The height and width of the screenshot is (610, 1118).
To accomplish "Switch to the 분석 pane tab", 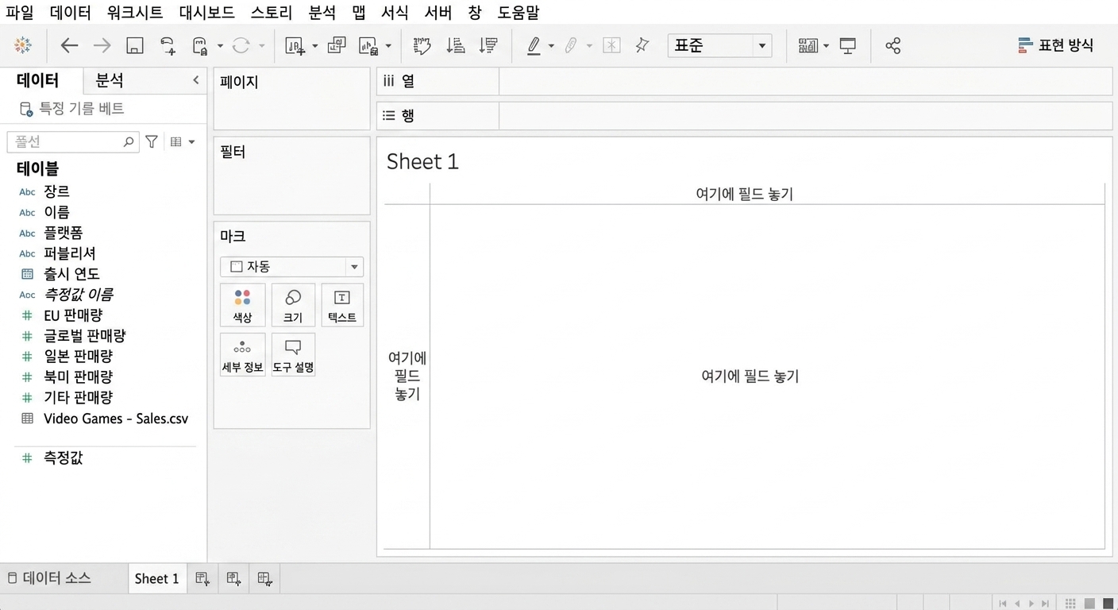I will [x=110, y=80].
